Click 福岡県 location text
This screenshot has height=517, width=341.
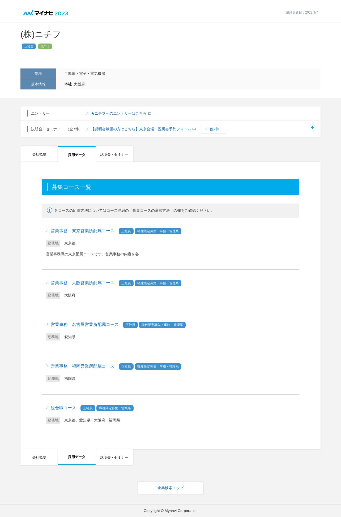coord(70,378)
